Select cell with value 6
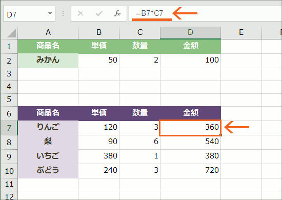This screenshot has height=200, width=282. pos(140,142)
